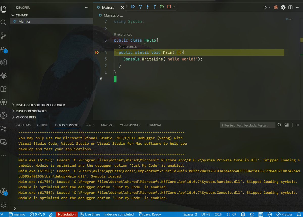
Task: Open the Claude starburst icon in activity bar
Action: coord(3,75)
